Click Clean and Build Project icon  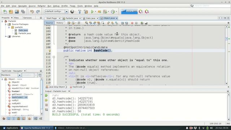coord(86,12)
